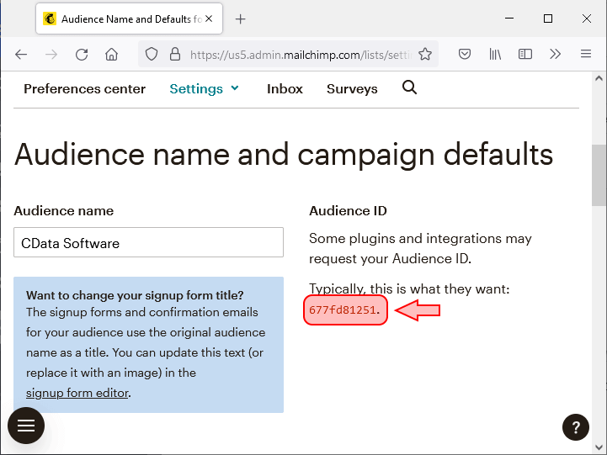Toggle the sidebar view icon
This screenshot has width=607, height=455.
click(x=525, y=54)
